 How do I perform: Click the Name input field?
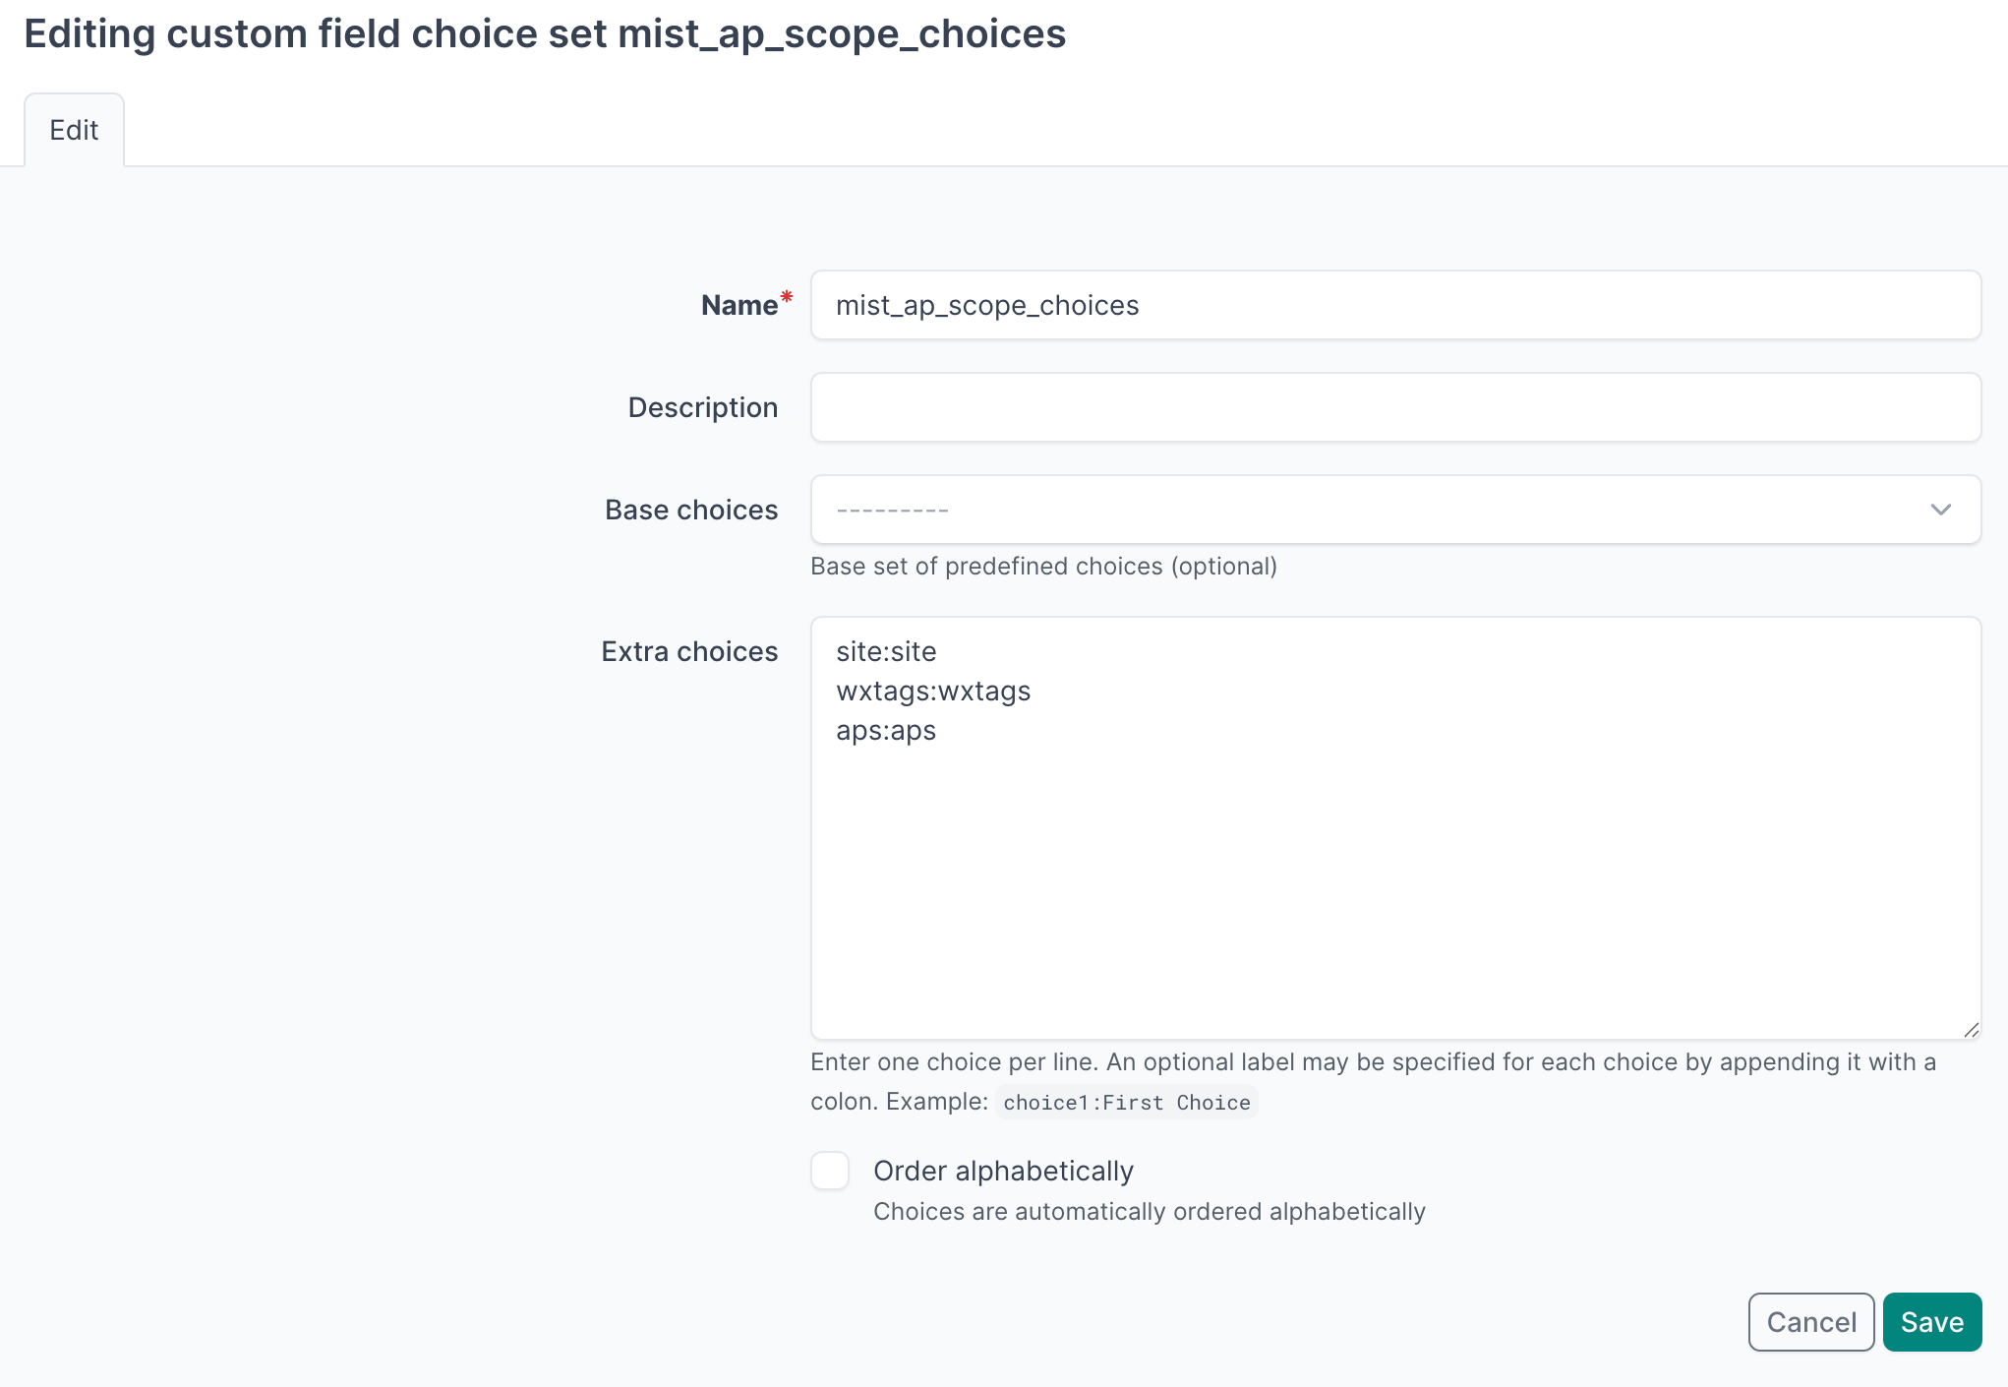(x=1394, y=305)
